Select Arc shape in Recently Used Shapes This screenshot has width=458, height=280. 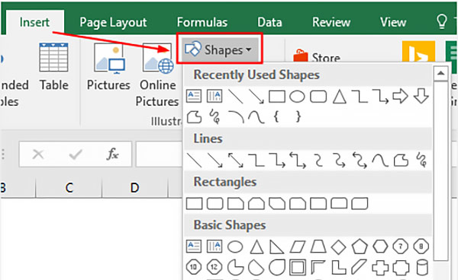click(236, 117)
